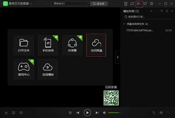Stop playback with the square stop button

(x=70, y=113)
